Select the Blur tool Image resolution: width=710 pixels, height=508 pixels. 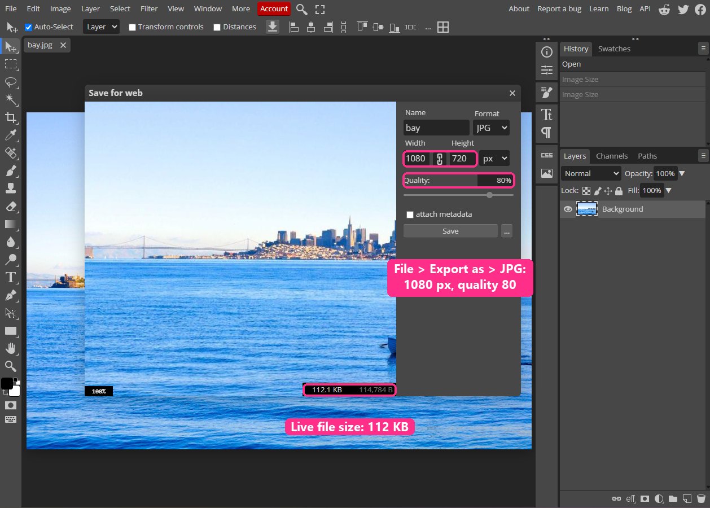click(11, 242)
